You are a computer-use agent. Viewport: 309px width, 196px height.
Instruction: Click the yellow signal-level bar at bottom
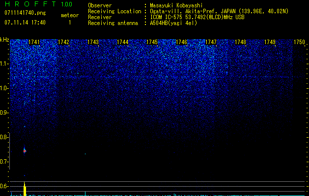tap(25, 189)
